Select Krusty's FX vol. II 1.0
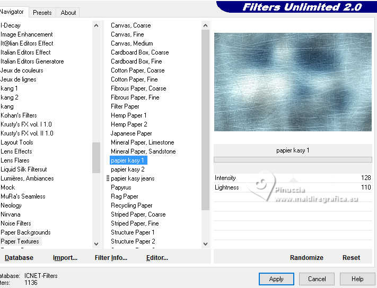The height and width of the screenshot is (288, 377). click(27, 133)
